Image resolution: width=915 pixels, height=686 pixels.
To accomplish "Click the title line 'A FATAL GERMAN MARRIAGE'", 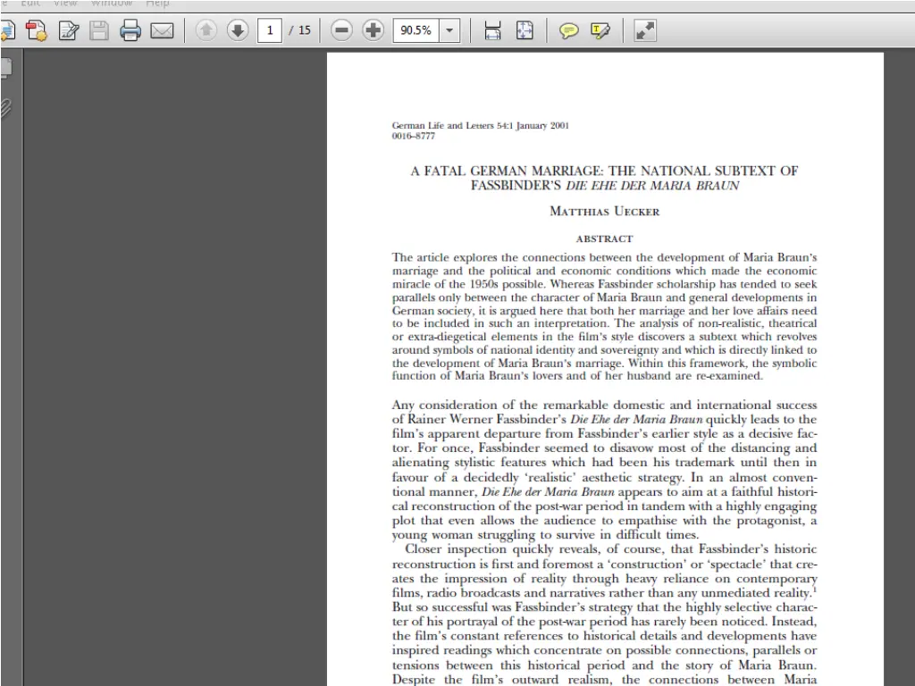I will pos(508,171).
